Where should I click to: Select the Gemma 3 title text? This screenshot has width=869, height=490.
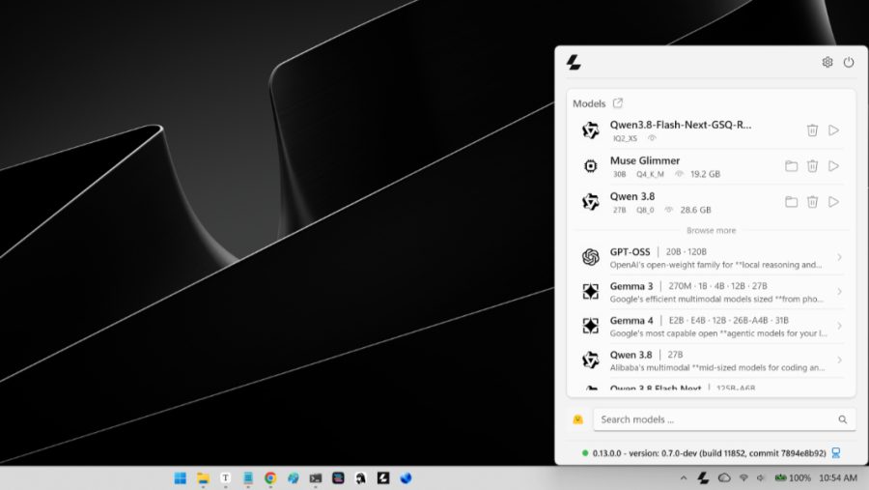(631, 286)
